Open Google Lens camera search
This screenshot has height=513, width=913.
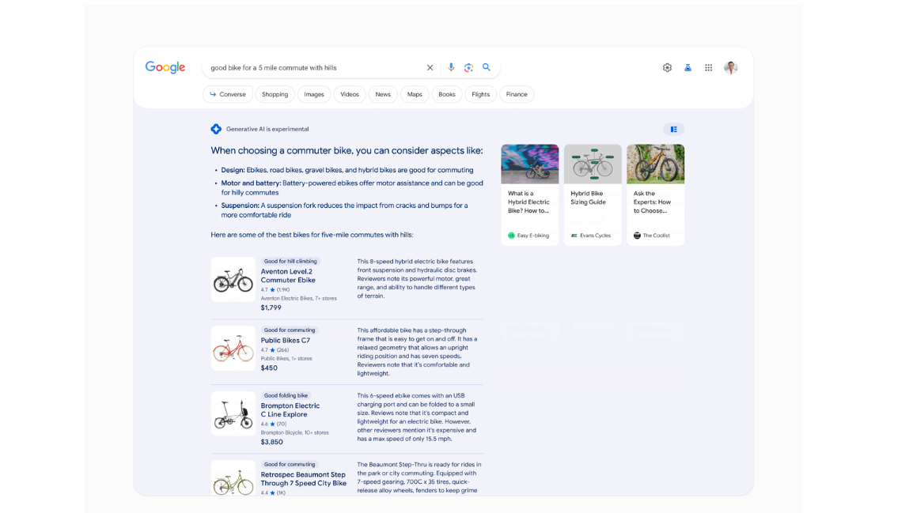pos(468,67)
